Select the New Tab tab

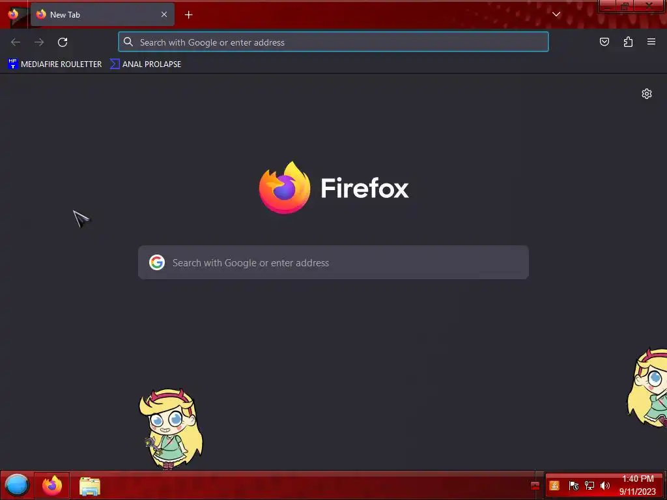(102, 14)
